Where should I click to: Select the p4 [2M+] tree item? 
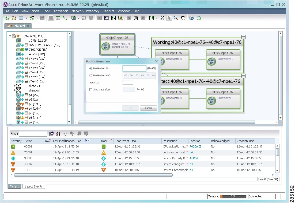[x=35, y=109]
